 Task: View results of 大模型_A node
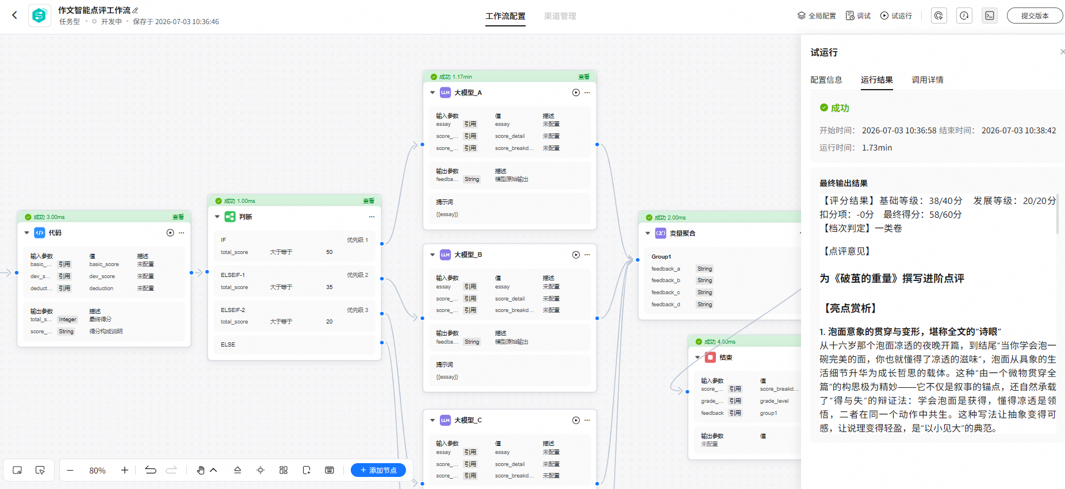click(584, 77)
